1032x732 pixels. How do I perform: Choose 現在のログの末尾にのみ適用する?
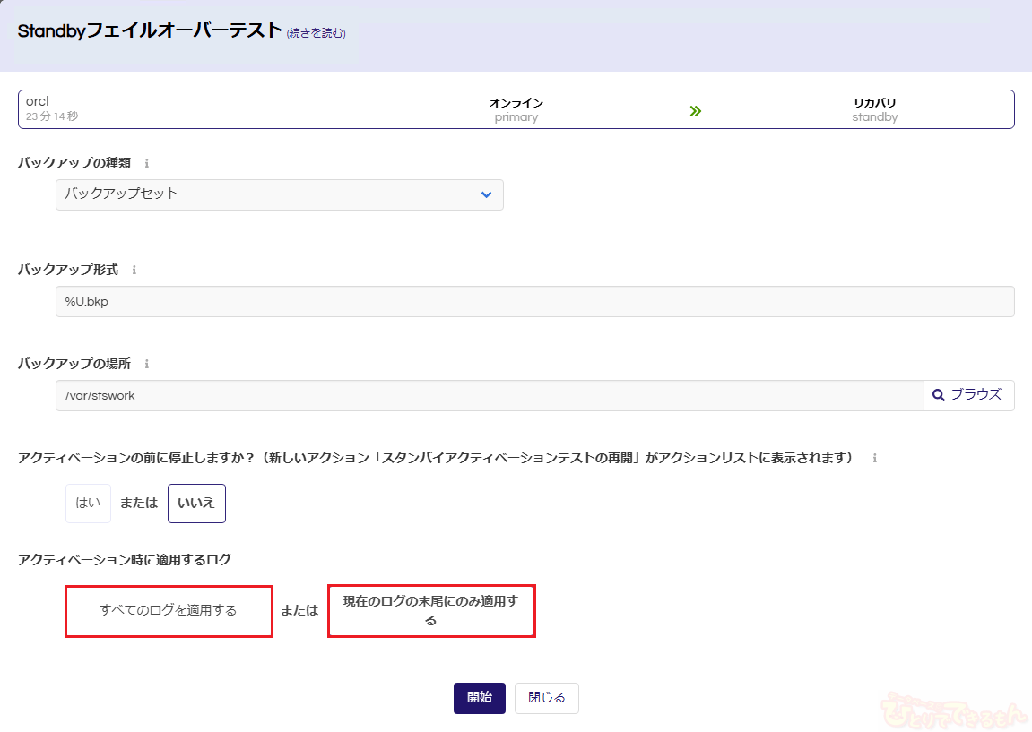pyautogui.click(x=431, y=611)
